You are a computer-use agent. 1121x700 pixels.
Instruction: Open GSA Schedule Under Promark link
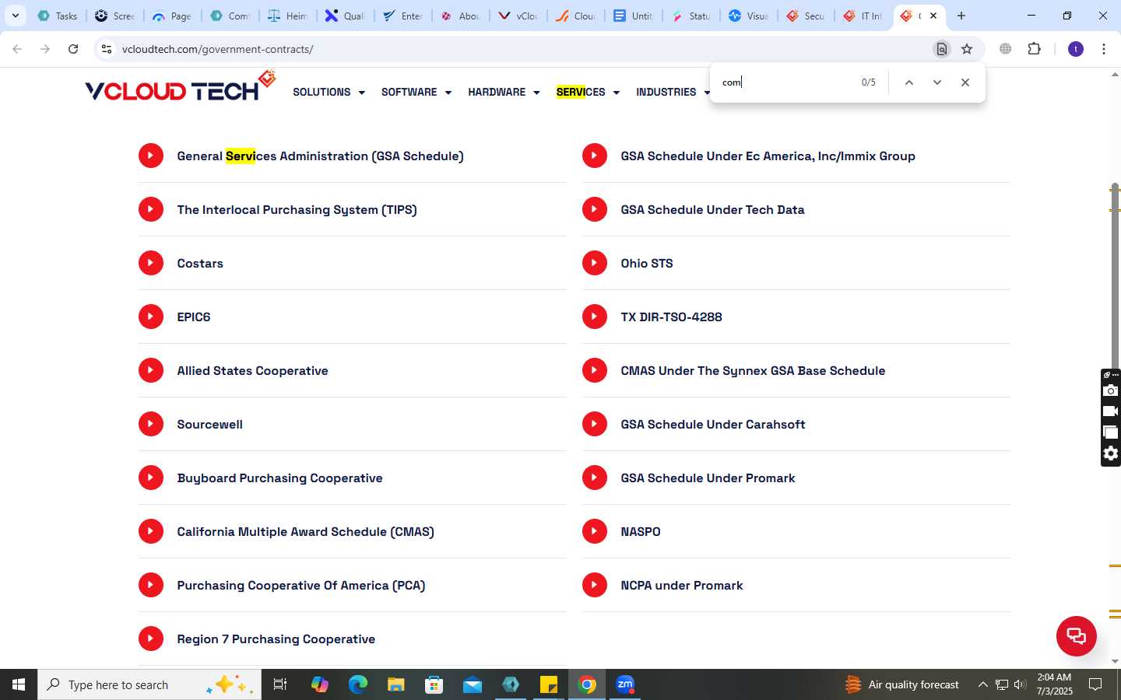point(708,478)
